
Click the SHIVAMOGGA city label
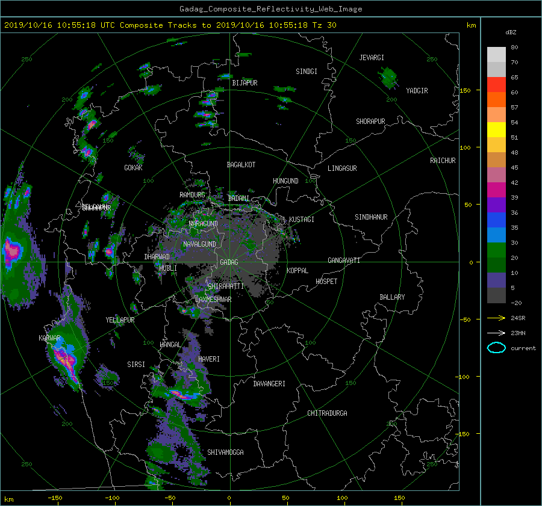pyautogui.click(x=225, y=452)
